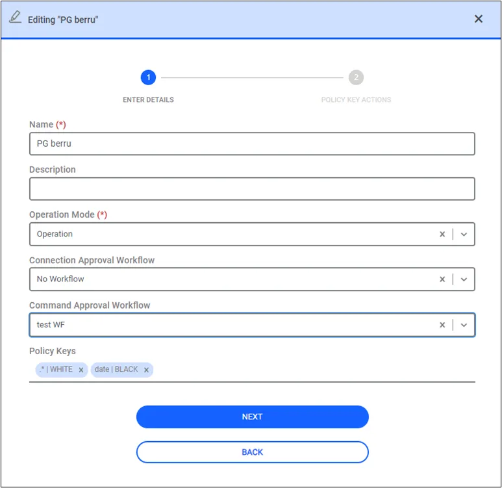Image resolution: width=502 pixels, height=488 pixels.
Task: Click the Editing "PG berru" title
Action: click(63, 20)
